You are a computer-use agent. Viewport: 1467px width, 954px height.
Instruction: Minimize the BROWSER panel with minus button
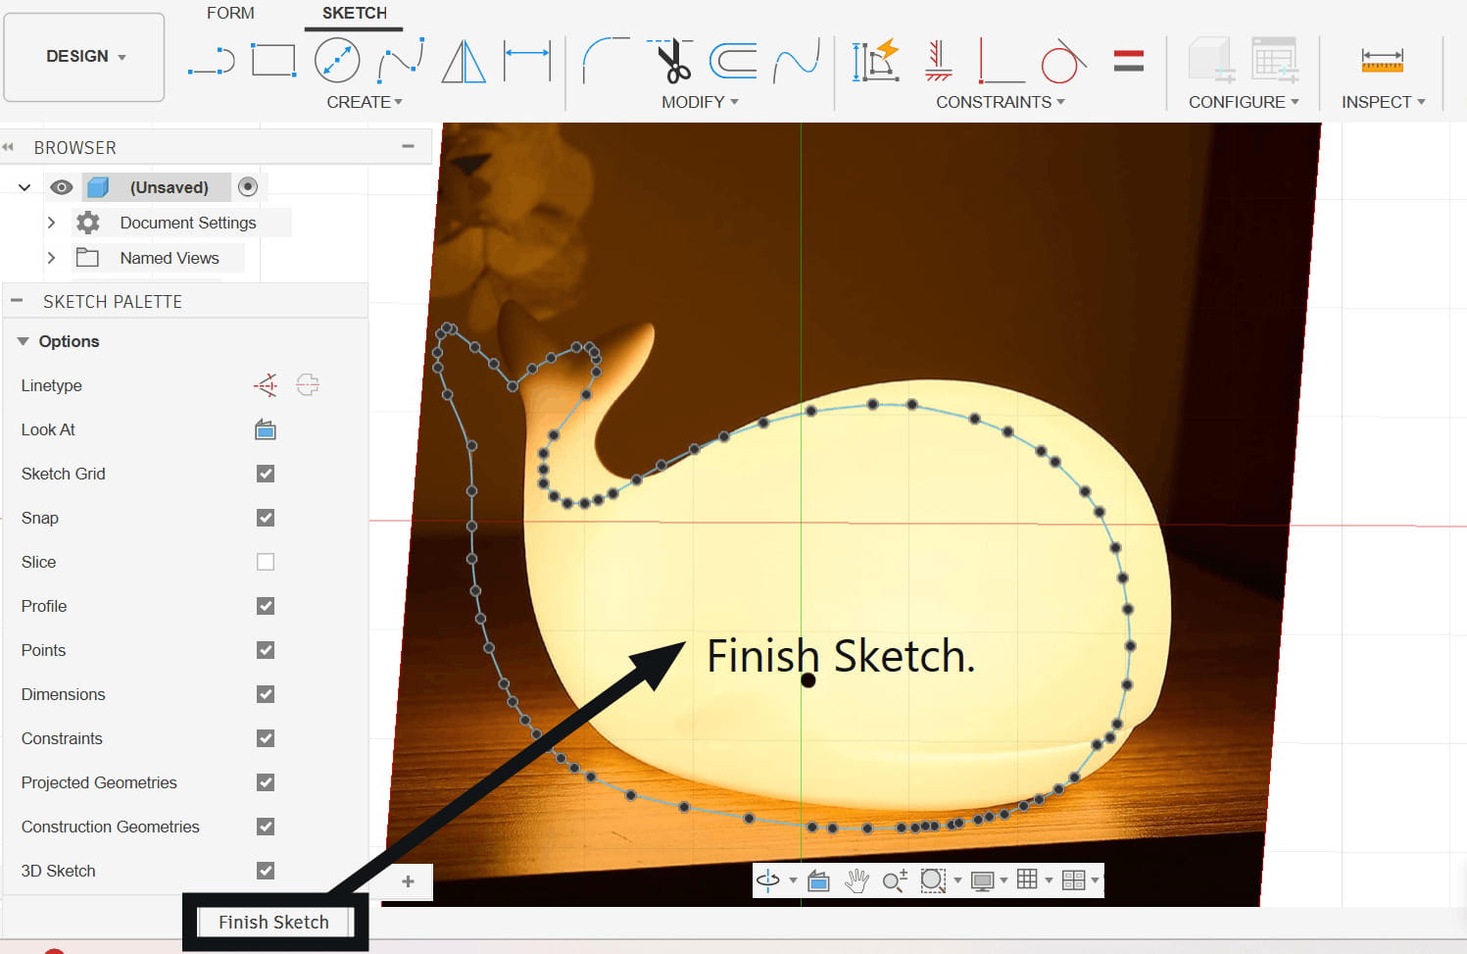(409, 147)
